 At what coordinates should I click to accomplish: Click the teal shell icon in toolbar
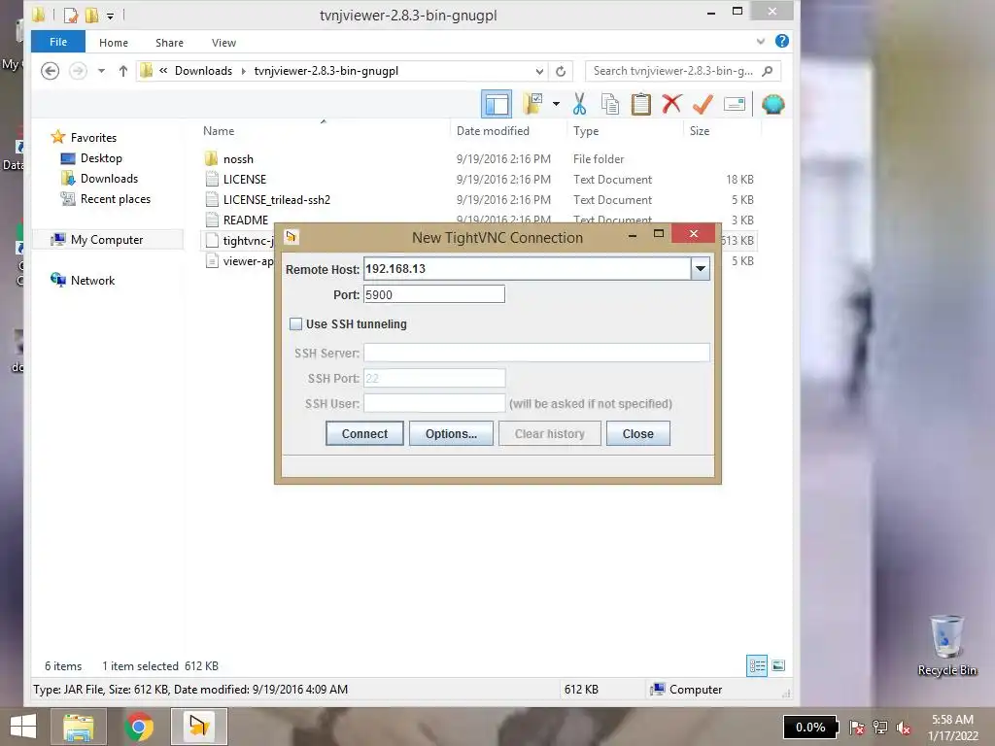(x=772, y=103)
